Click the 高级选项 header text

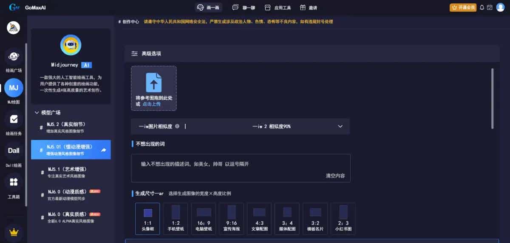coord(151,54)
